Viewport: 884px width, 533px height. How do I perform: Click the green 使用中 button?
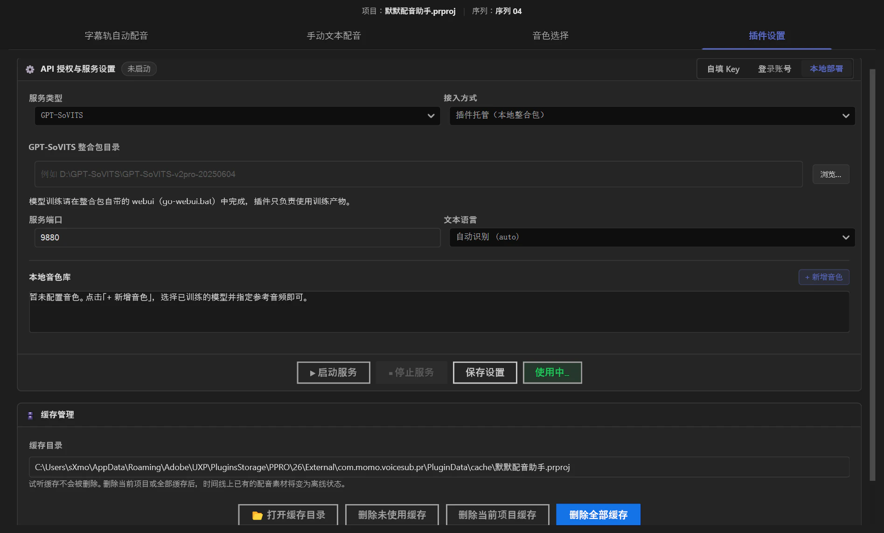click(x=552, y=373)
